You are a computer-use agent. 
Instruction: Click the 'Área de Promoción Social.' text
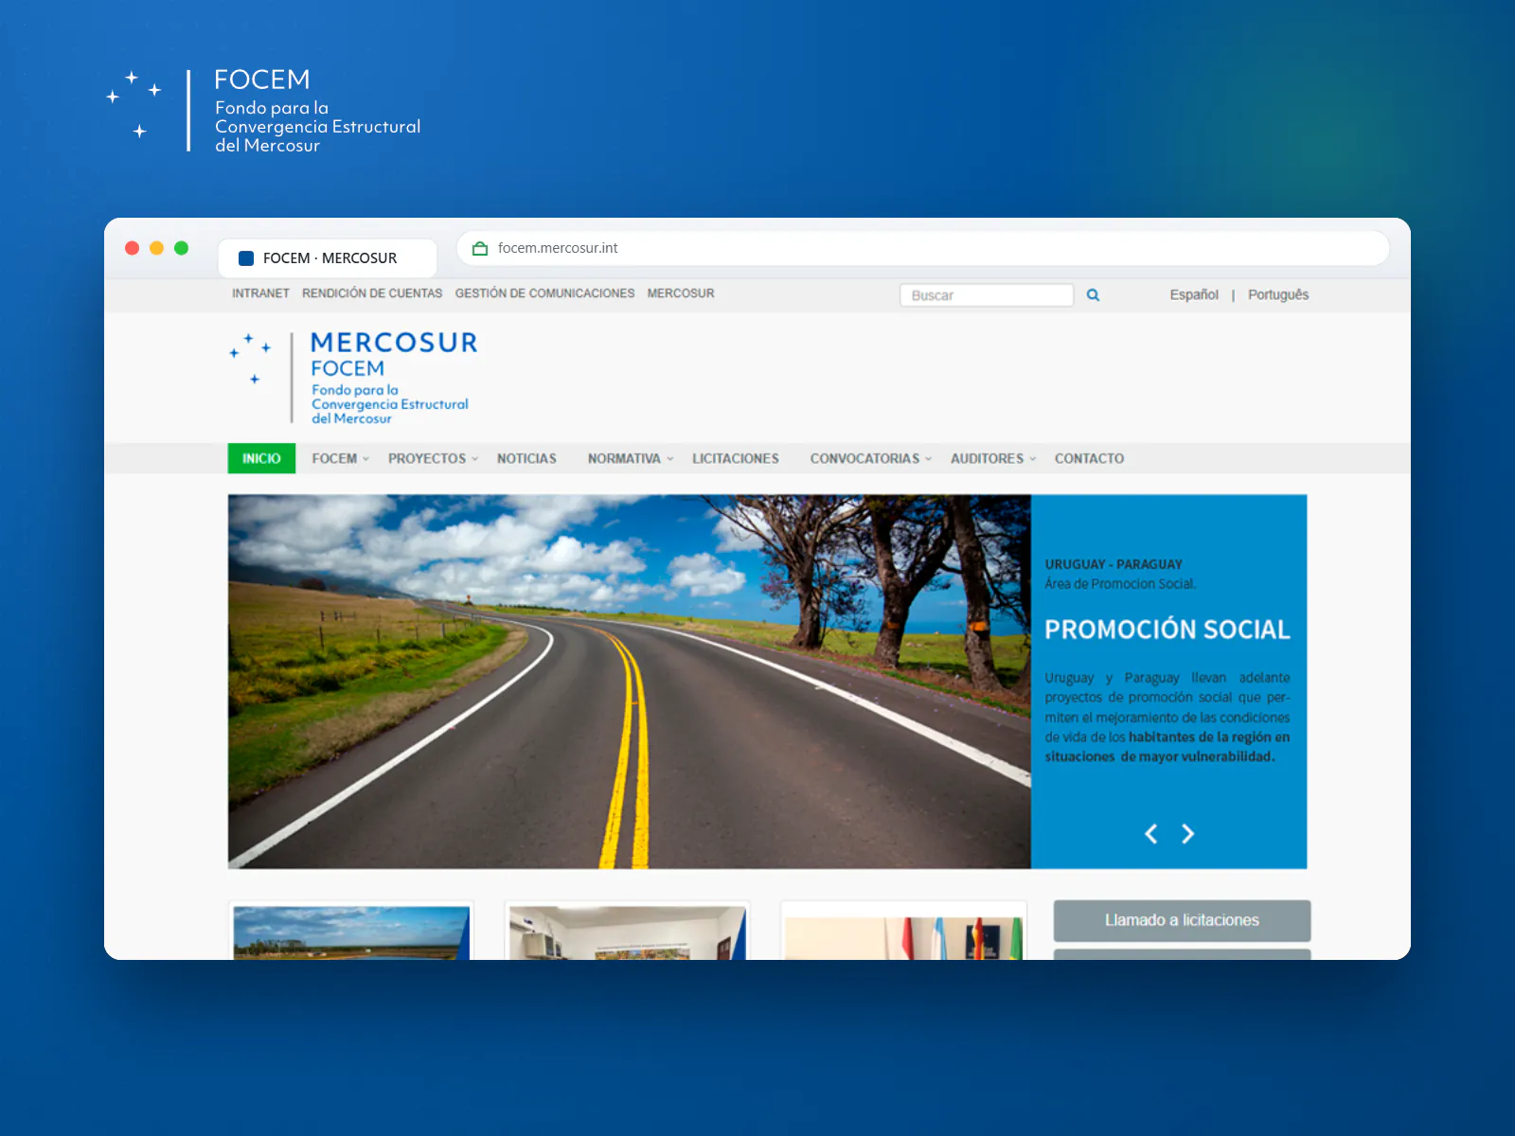tap(1120, 584)
